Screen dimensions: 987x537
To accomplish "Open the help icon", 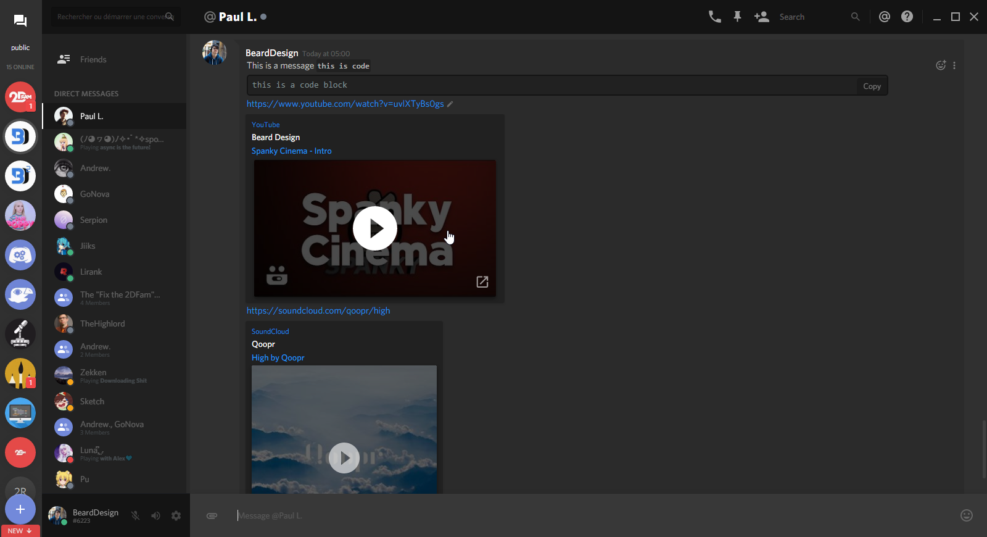I will [x=907, y=17].
